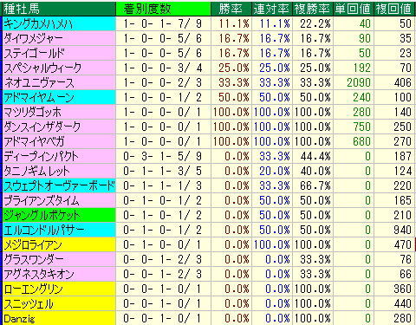Click record 0- 3- 1- 5/ 9
This screenshot has width=416, height=325.
pyautogui.click(x=162, y=156)
